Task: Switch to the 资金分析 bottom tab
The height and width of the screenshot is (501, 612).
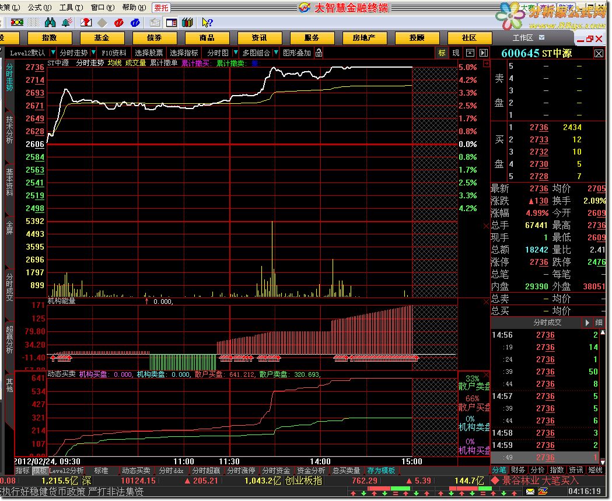Action: [x=311, y=471]
